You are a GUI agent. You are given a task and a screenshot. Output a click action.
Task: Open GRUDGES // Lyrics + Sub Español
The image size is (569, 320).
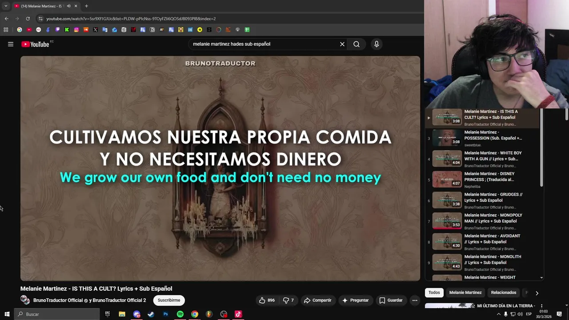483,200
